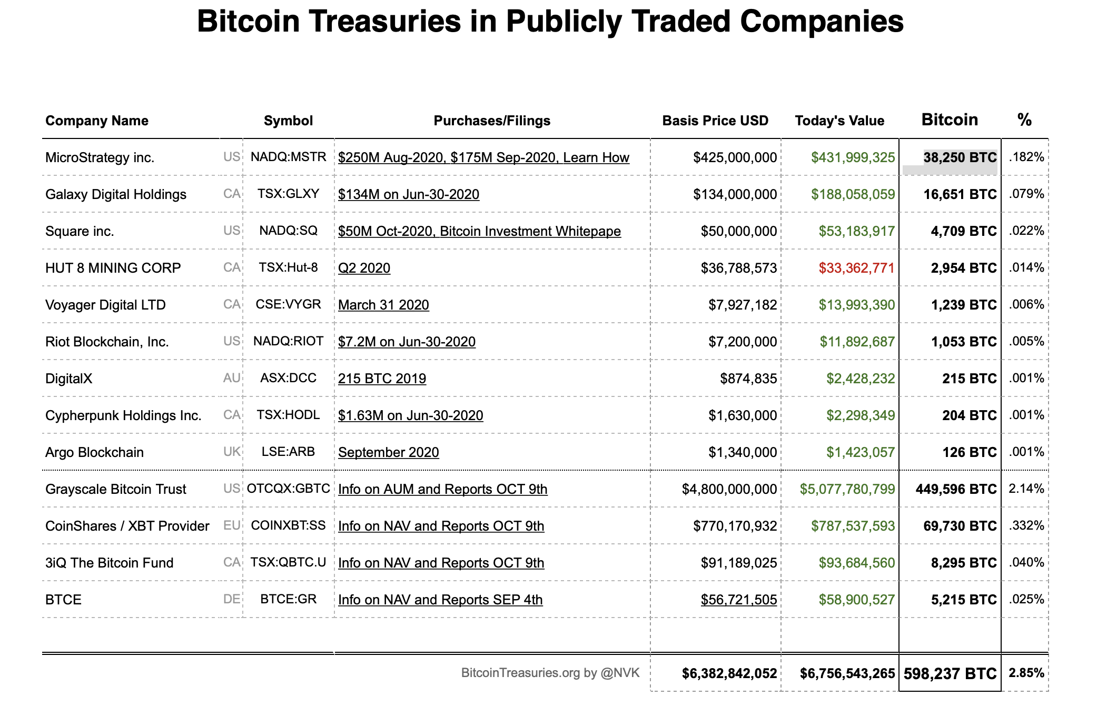Open HUT 8 Q2 2020 filing link

click(x=364, y=268)
